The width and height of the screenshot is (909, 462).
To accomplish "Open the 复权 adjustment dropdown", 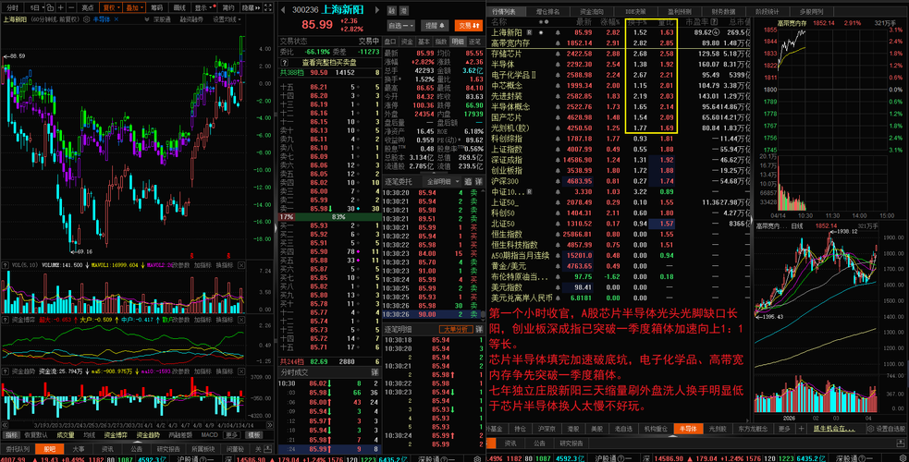I will [x=110, y=7].
